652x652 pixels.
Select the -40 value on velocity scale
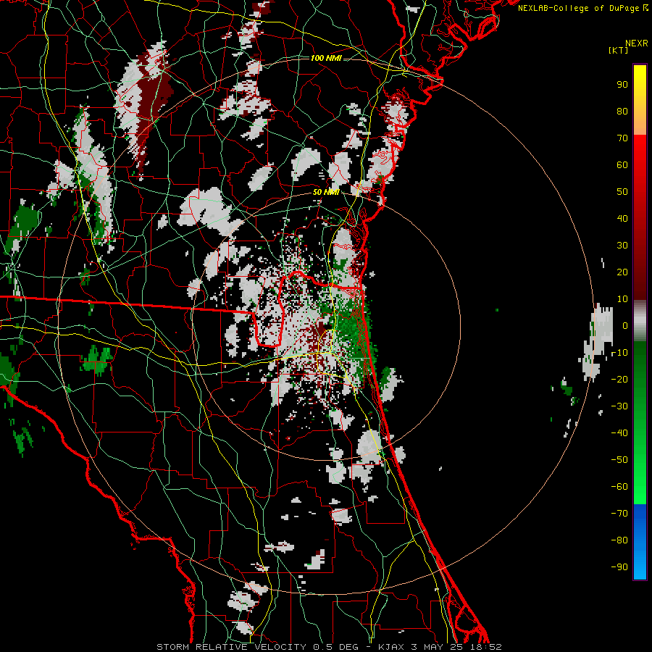[x=619, y=433]
